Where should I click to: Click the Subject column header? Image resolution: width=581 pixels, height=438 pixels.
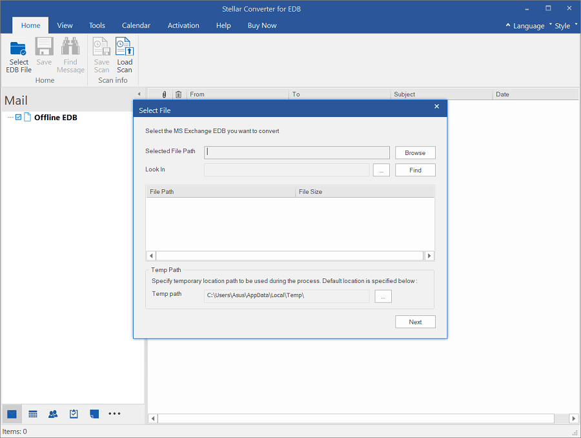pos(442,94)
